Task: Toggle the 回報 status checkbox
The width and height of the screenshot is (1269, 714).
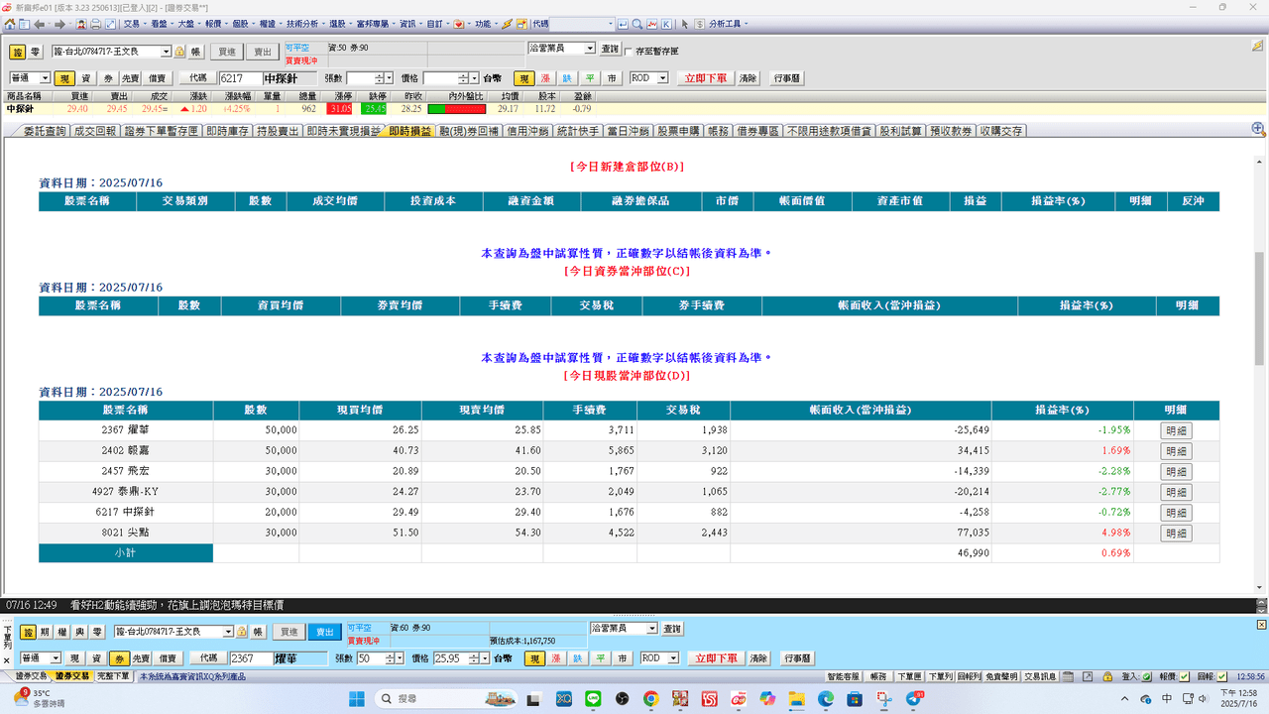Action: 1221,676
